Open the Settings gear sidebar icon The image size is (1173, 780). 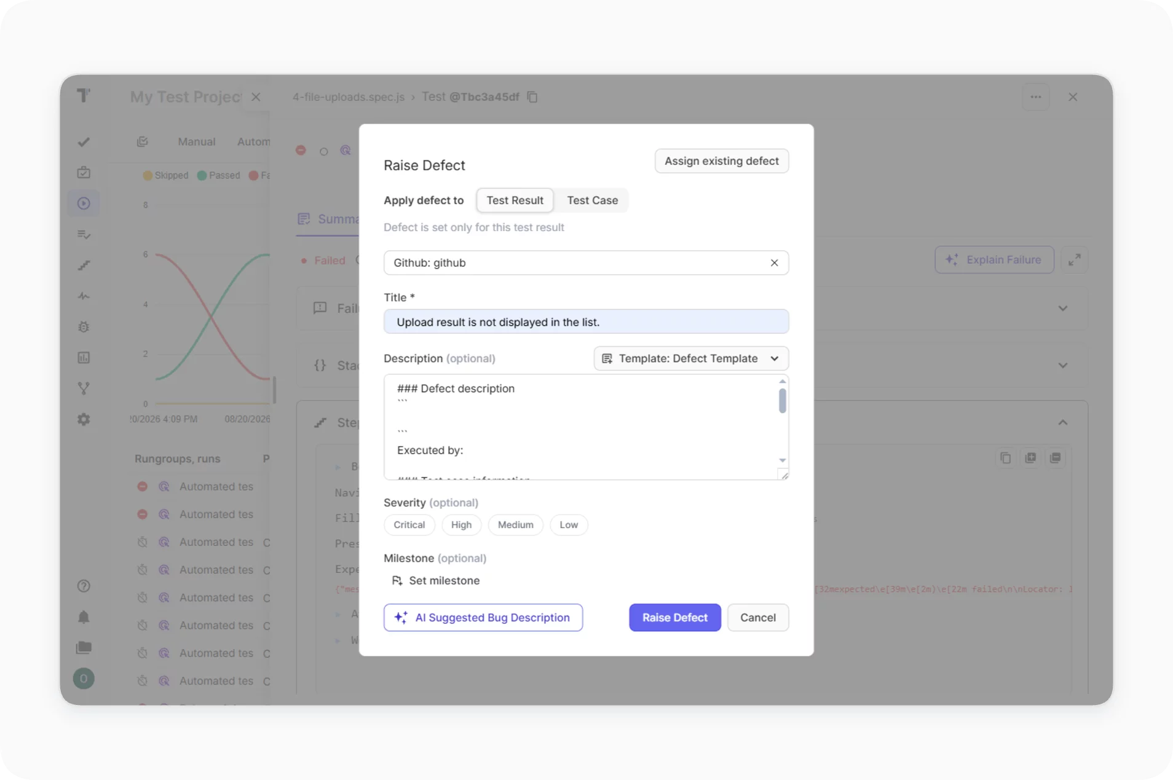coord(84,419)
